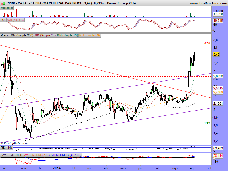Click the ago month label on time axis
The height and width of the screenshot is (171, 228).
[175, 168]
